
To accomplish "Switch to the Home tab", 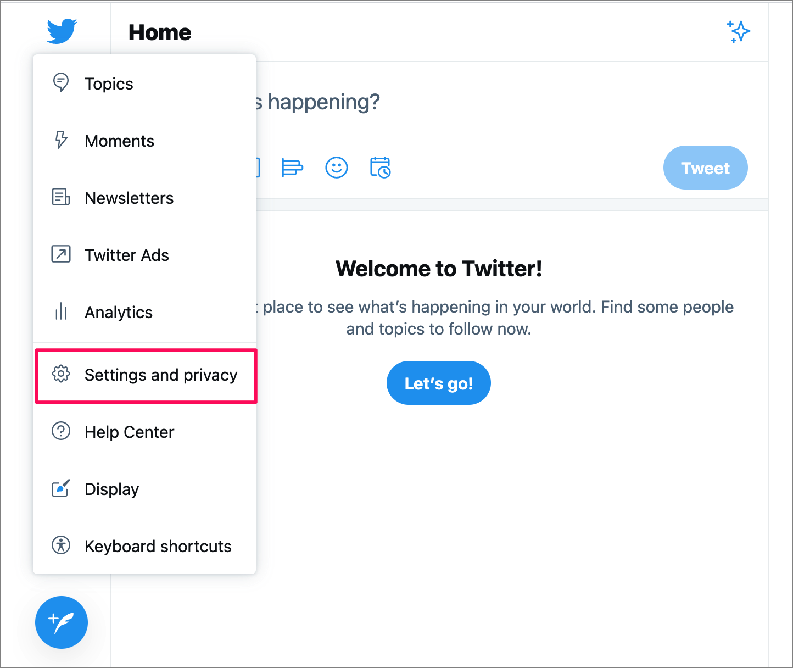I will pyautogui.click(x=159, y=32).
